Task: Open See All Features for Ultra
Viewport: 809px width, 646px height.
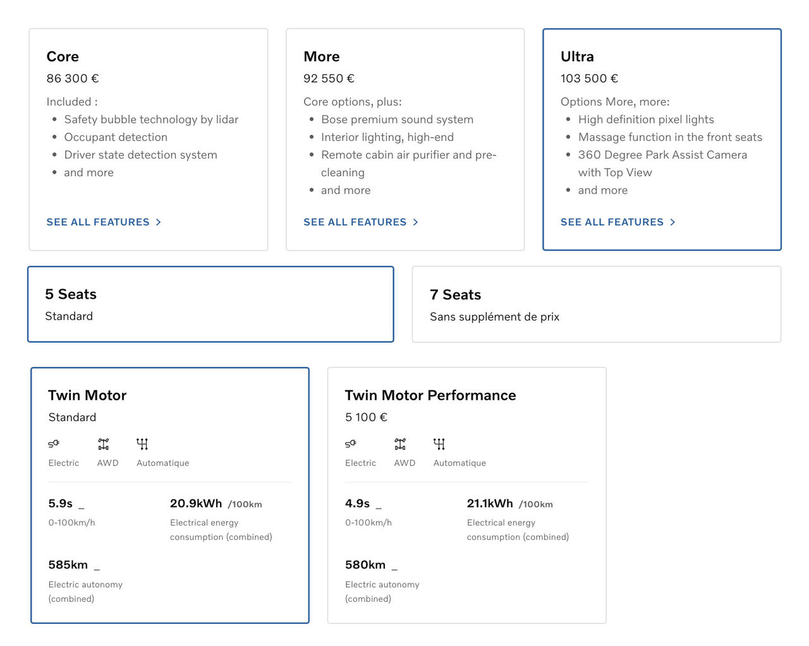Action: click(612, 222)
